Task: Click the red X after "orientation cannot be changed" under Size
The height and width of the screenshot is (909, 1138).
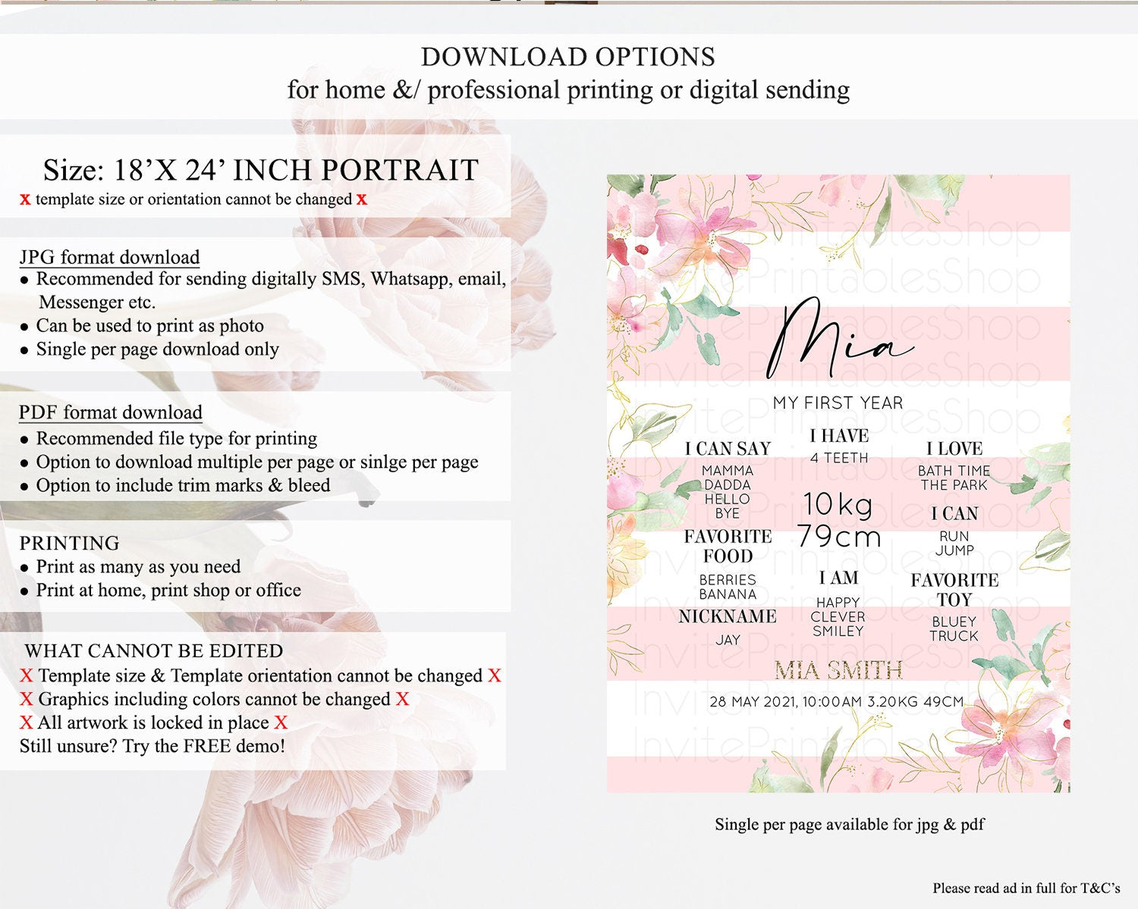Action: pyautogui.click(x=362, y=199)
